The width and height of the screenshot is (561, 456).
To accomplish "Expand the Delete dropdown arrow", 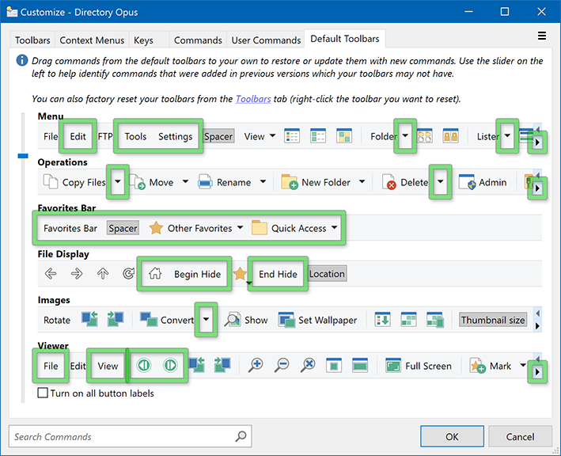I will point(441,181).
